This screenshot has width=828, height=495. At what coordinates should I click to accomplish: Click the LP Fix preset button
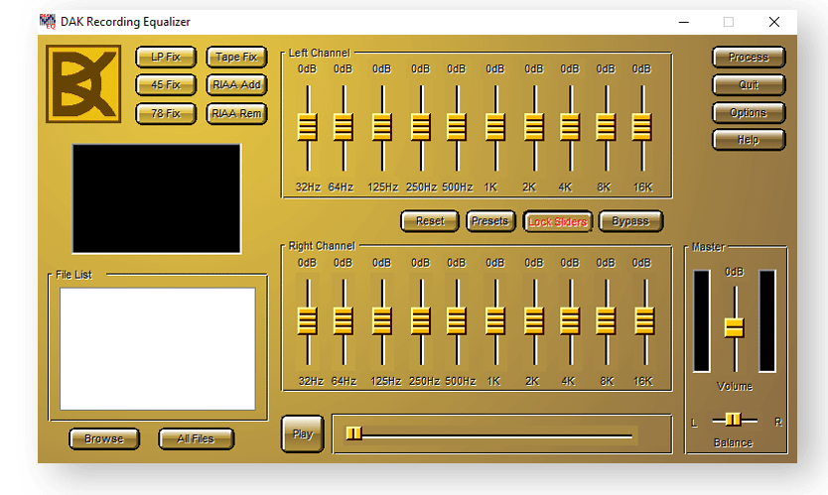pyautogui.click(x=166, y=57)
